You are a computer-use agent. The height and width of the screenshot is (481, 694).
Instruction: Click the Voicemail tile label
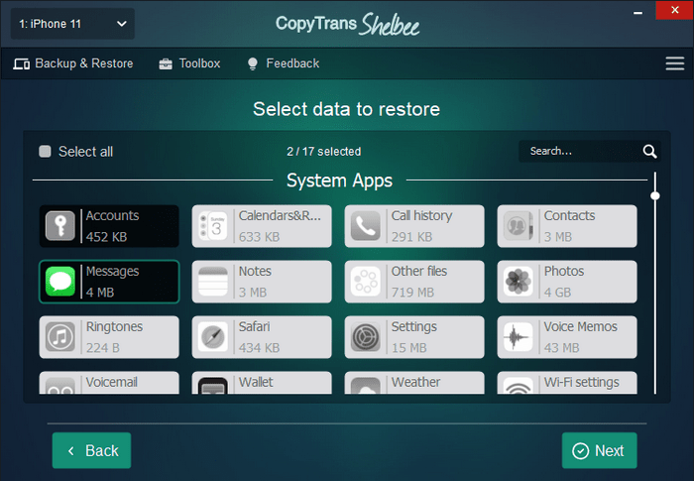(x=111, y=382)
